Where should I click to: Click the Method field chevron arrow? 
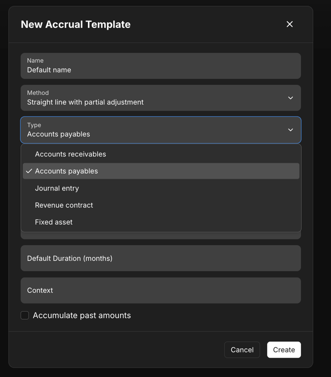tap(290, 98)
